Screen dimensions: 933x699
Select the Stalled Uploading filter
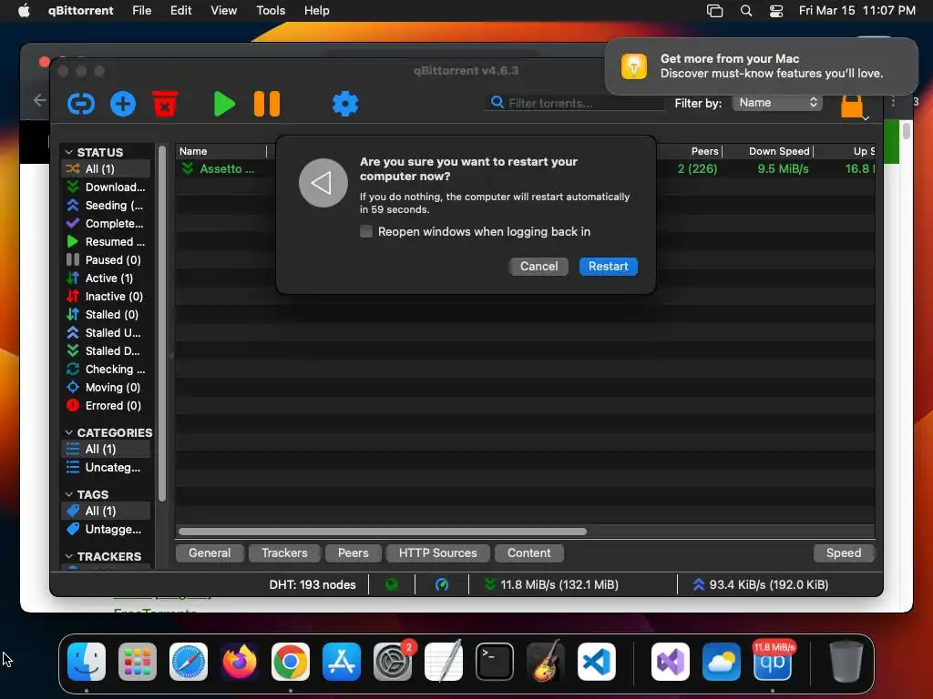(106, 333)
